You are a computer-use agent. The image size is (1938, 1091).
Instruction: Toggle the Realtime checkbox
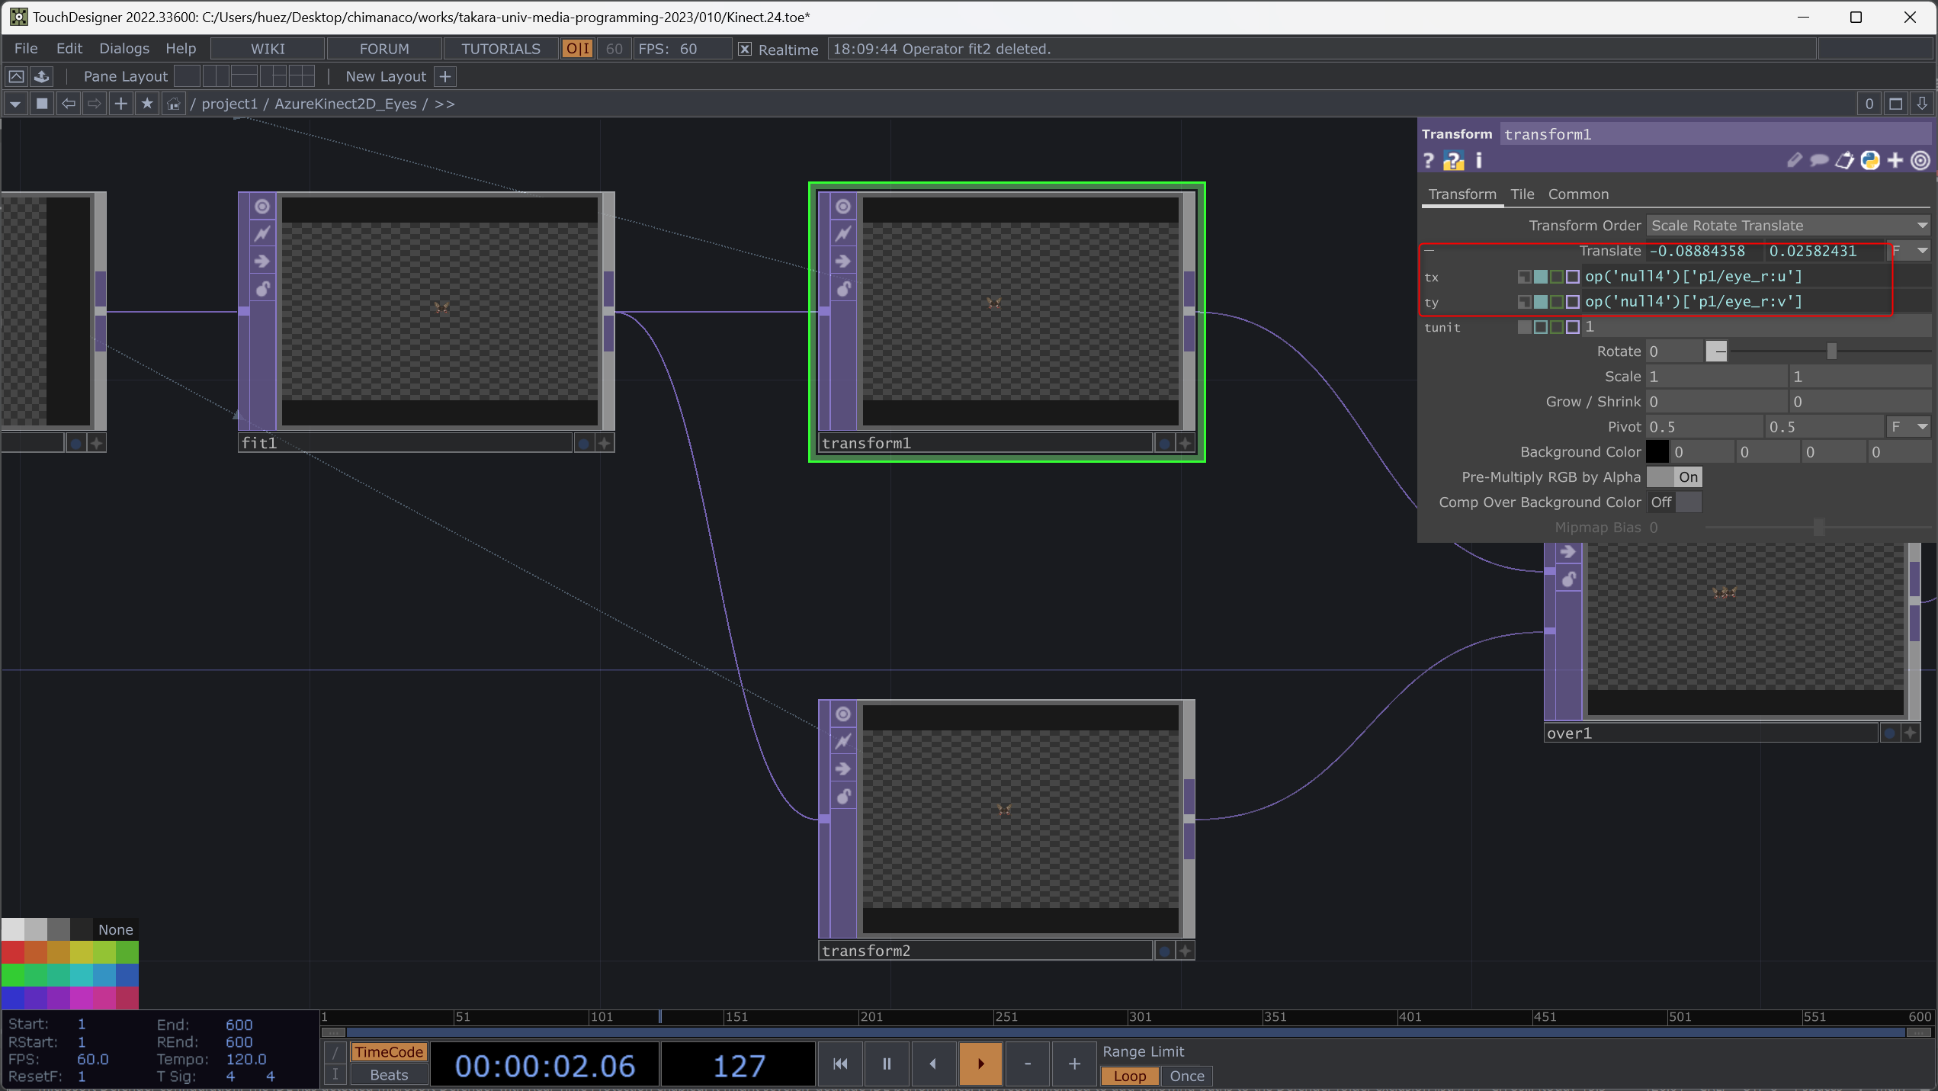(x=745, y=49)
